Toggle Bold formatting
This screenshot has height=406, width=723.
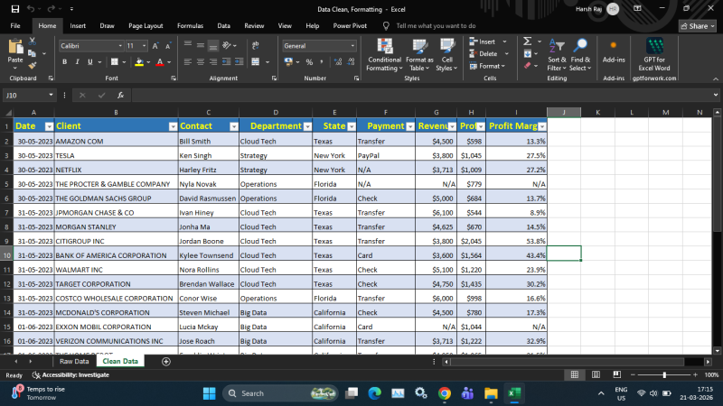64,62
